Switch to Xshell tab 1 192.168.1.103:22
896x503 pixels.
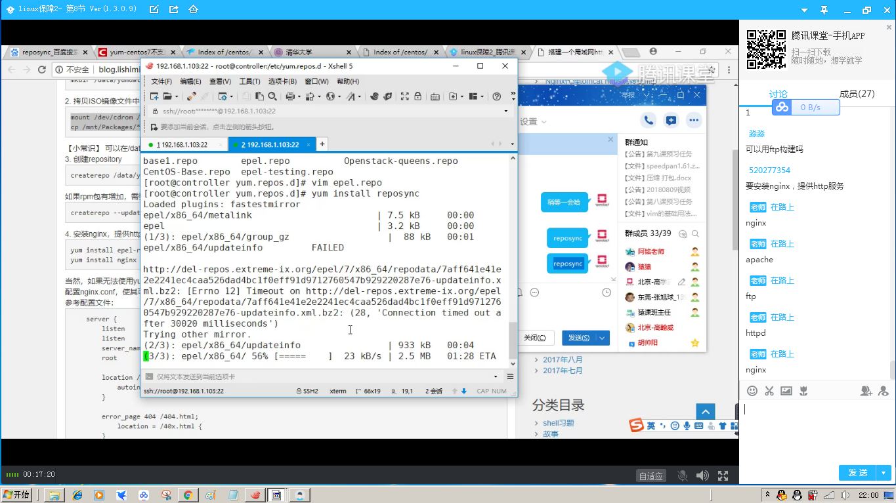184,145
